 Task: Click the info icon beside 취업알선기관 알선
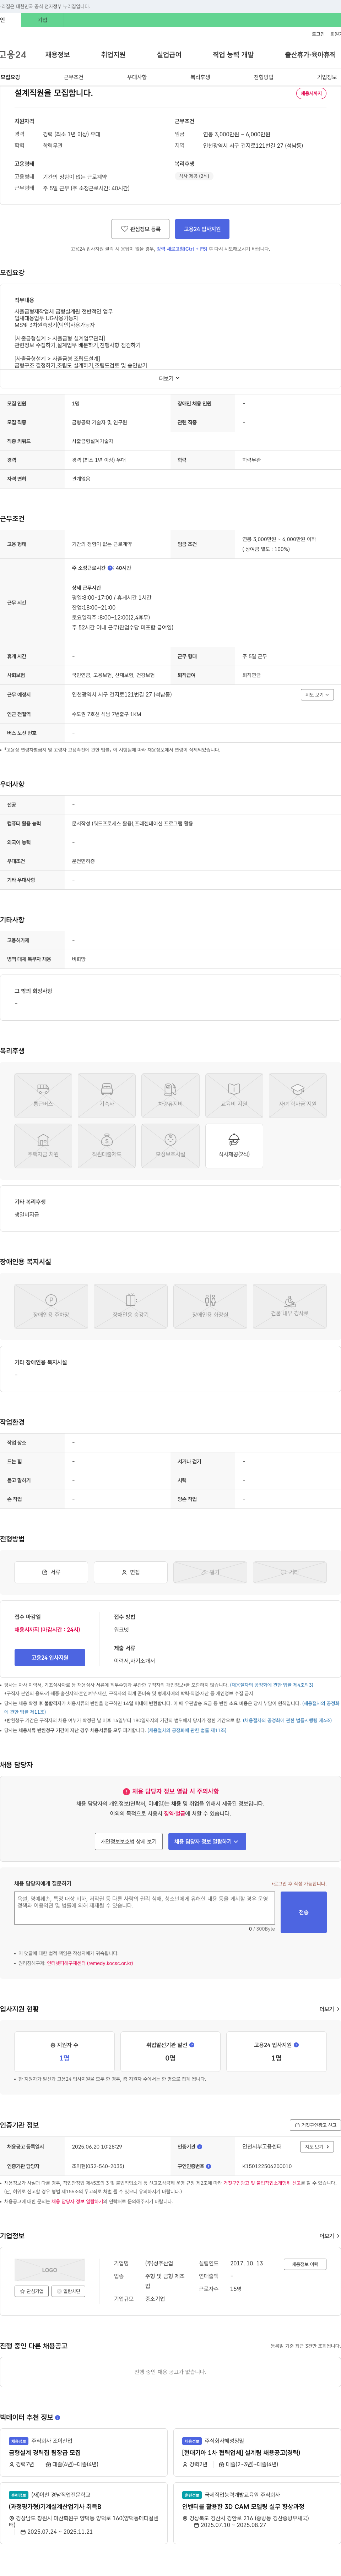[192, 2045]
